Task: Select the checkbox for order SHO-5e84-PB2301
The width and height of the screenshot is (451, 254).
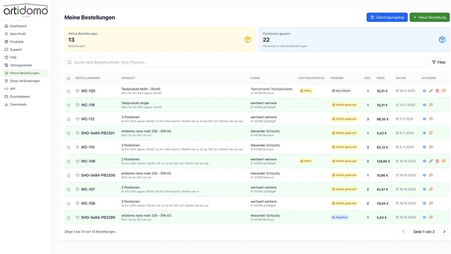Action: tap(68, 133)
